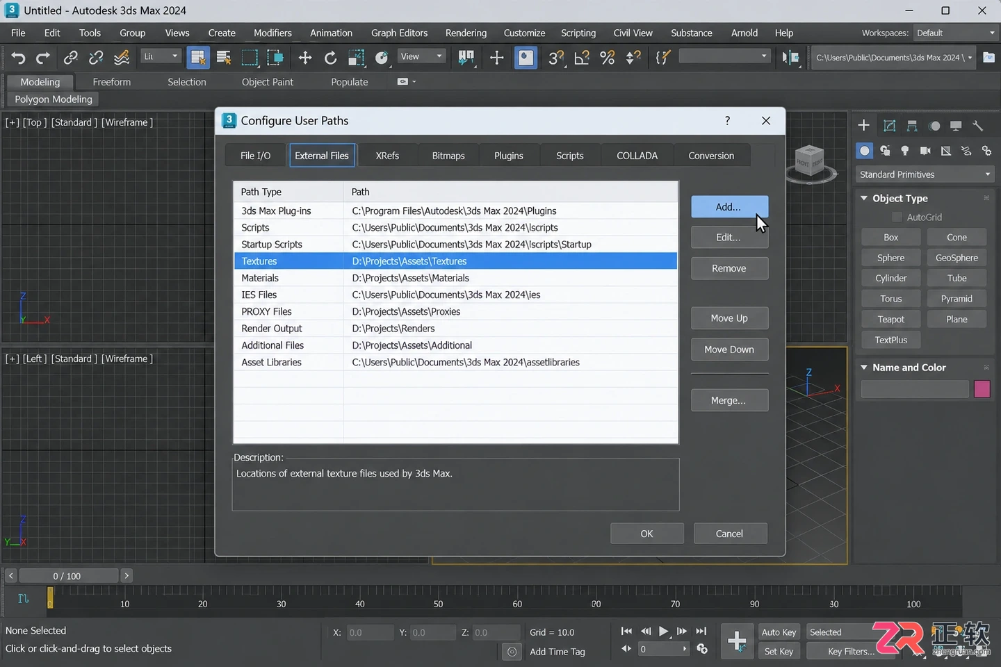Activate the Select Object tool
This screenshot has width=1001, height=667.
[x=198, y=58]
